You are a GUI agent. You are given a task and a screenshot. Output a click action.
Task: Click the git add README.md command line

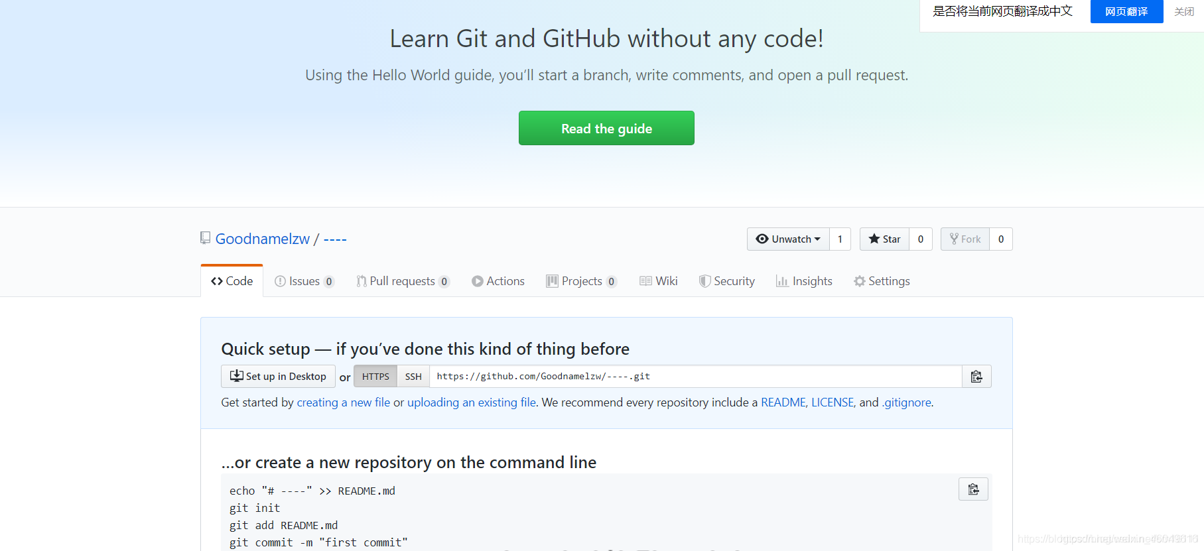[x=283, y=525]
